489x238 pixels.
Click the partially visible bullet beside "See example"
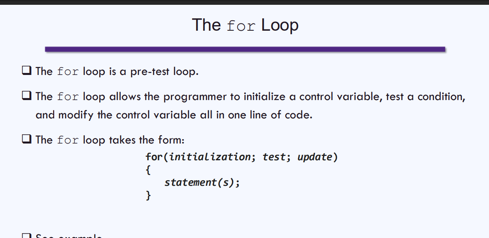(27, 236)
